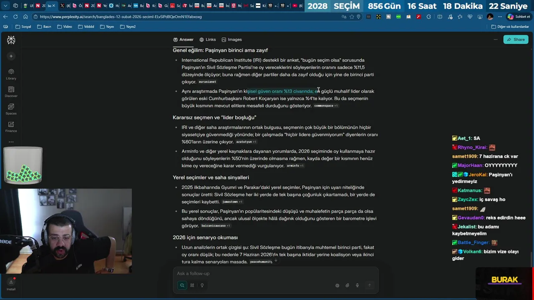Open the Spaces sidebar section
Screen dimensions: 534x300
pos(11,109)
